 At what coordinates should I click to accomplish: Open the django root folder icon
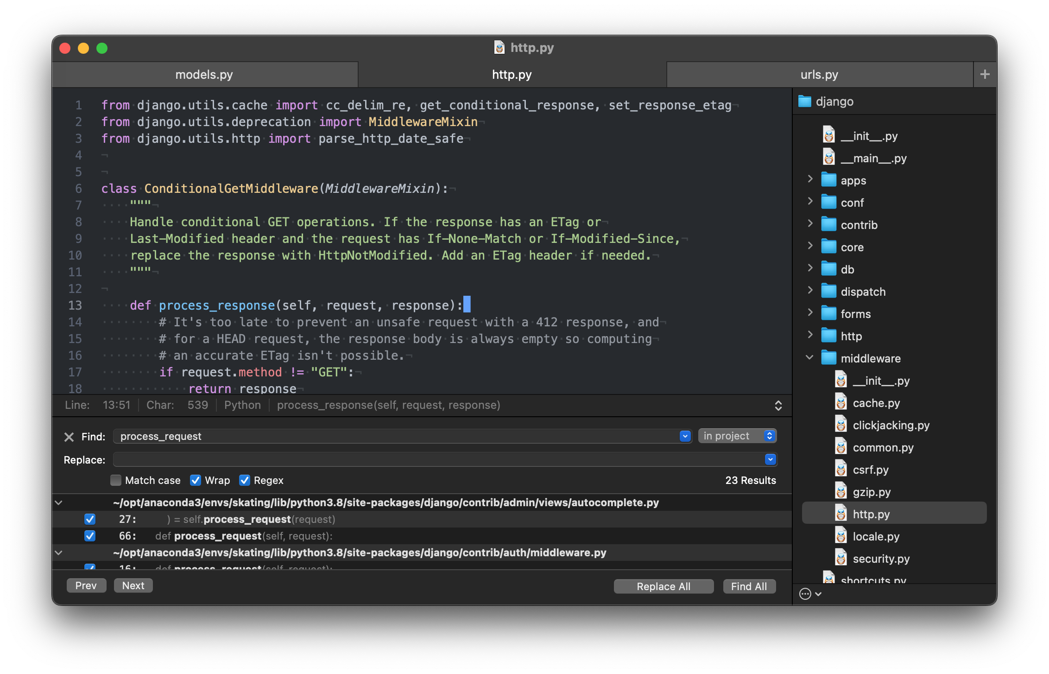pyautogui.click(x=805, y=101)
